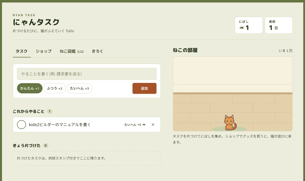Click the 追加 button
The image size is (305, 181).
point(144,88)
